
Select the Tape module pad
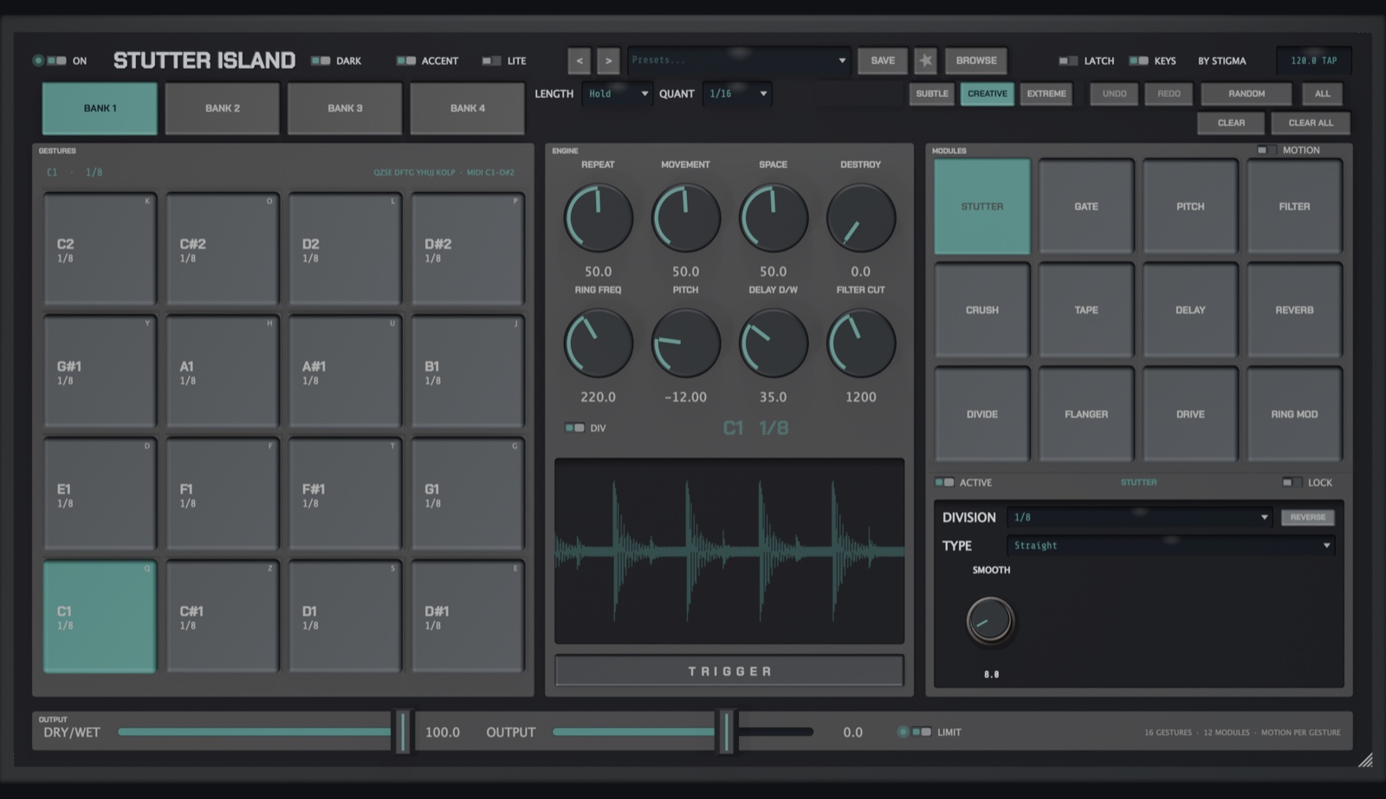(1086, 310)
